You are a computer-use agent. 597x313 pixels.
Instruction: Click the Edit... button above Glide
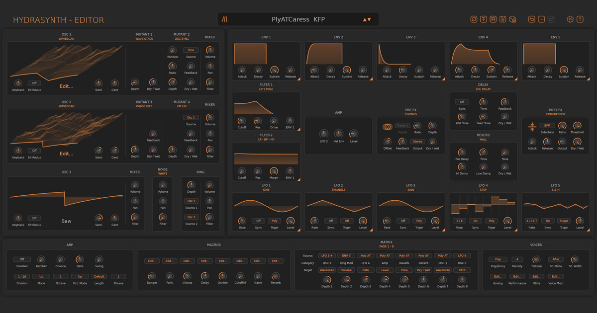[x=536, y=276]
